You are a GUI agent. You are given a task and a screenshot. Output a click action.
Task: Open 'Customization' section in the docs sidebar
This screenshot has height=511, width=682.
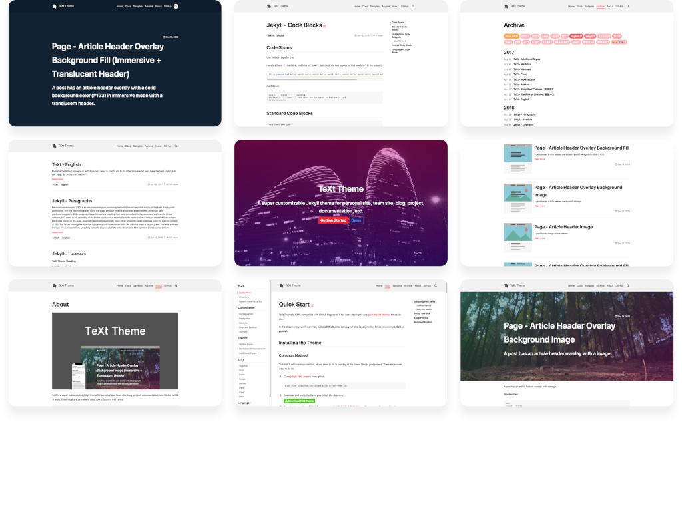(246, 308)
